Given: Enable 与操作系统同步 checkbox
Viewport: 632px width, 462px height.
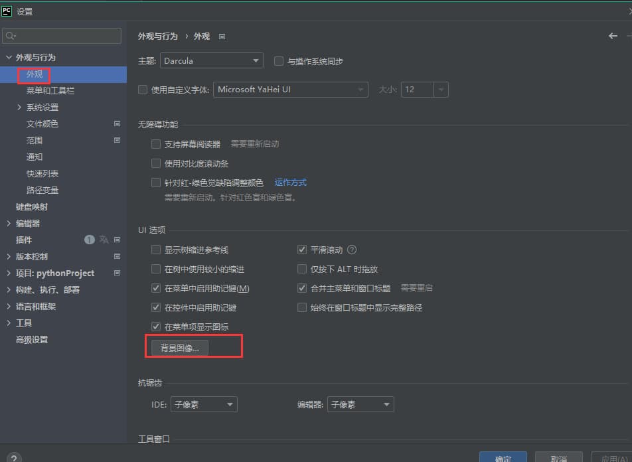Looking at the screenshot, I should (x=279, y=61).
